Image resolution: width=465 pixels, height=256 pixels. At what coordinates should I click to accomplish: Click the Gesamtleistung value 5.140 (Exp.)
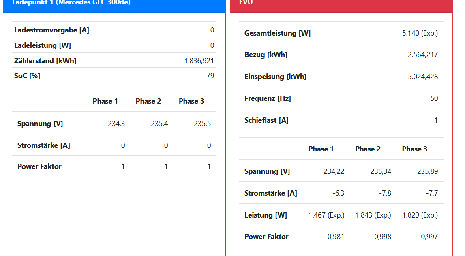420,33
